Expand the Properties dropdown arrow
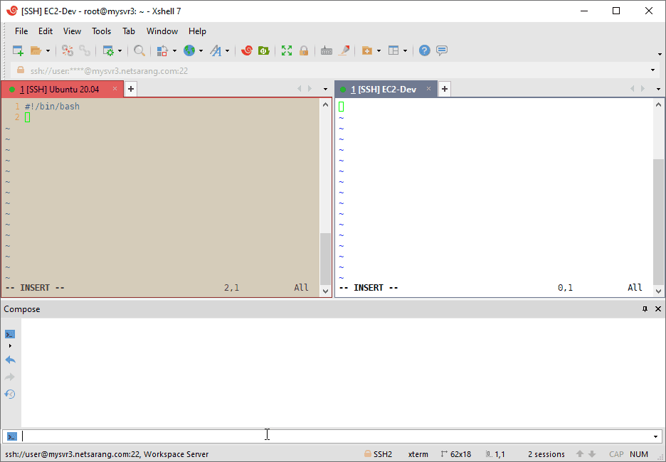 (x=120, y=51)
